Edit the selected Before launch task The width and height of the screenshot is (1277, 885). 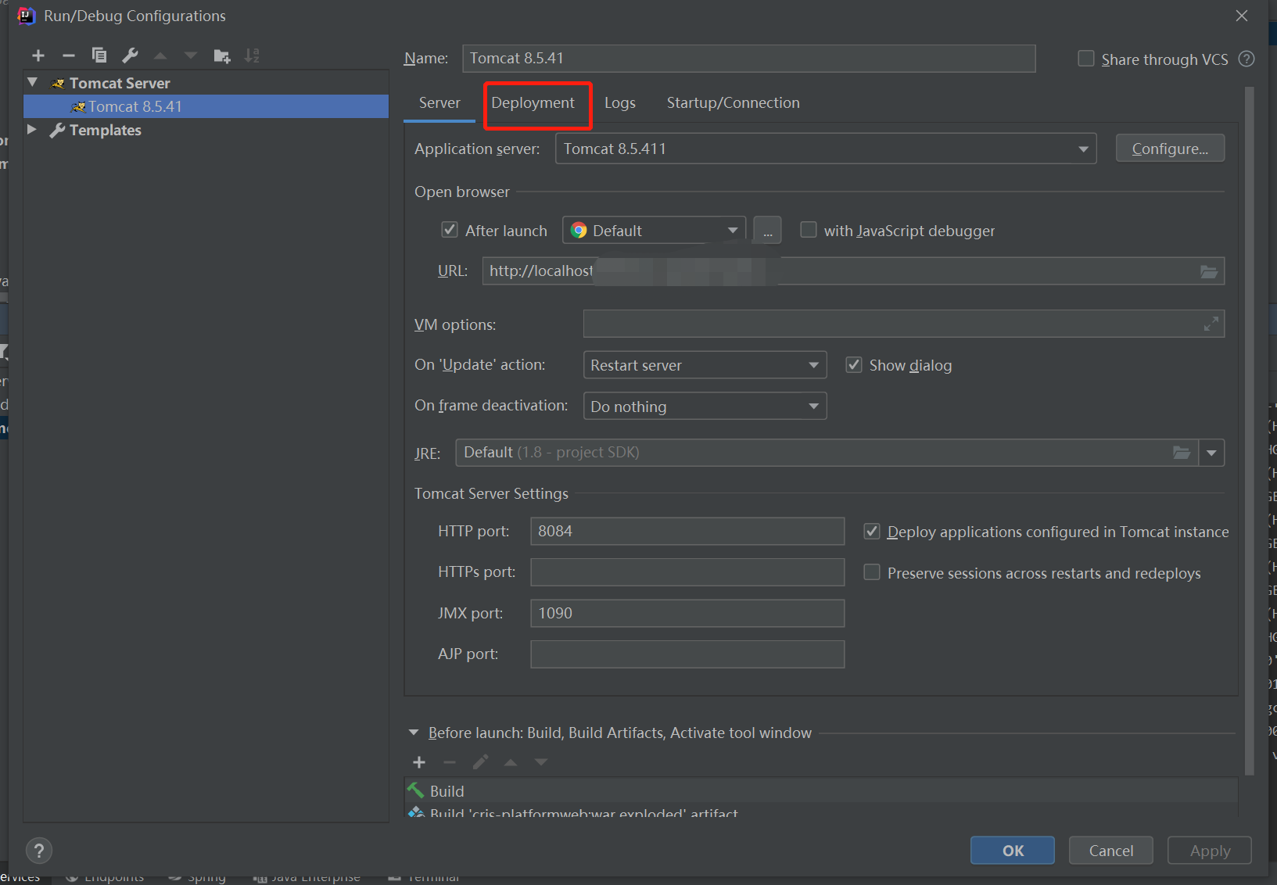480,762
